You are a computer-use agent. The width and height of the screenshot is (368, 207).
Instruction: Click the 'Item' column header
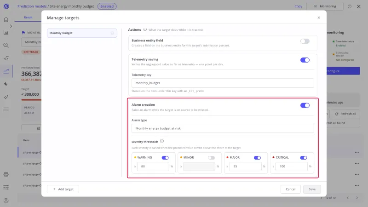coord(26,140)
